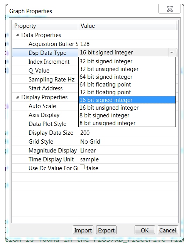
Task: Select the Auto Scale property
Action: coord(42,106)
